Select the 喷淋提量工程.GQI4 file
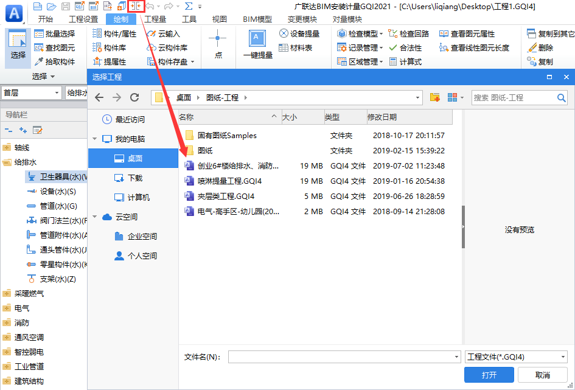This screenshot has height=390, width=575. [229, 181]
